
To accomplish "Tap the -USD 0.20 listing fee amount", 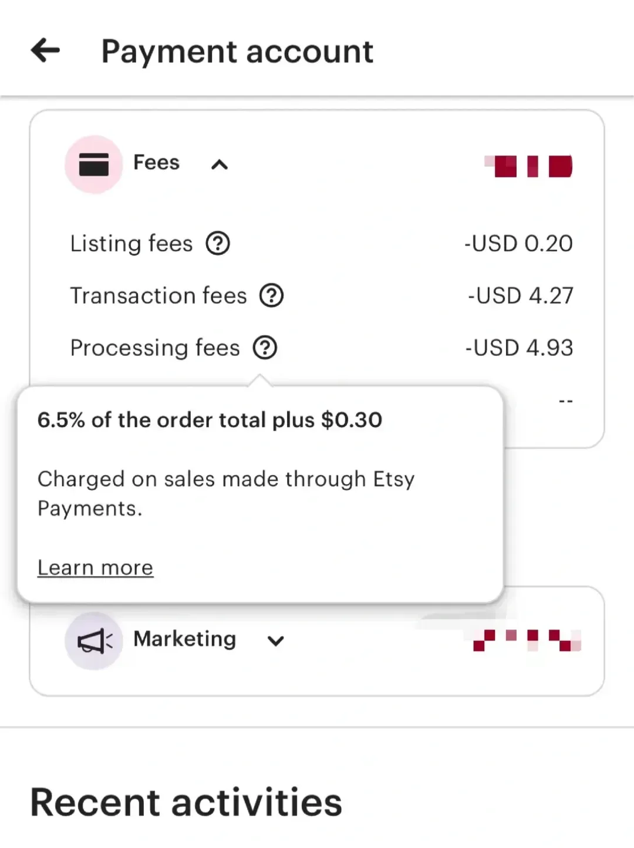I will (518, 243).
